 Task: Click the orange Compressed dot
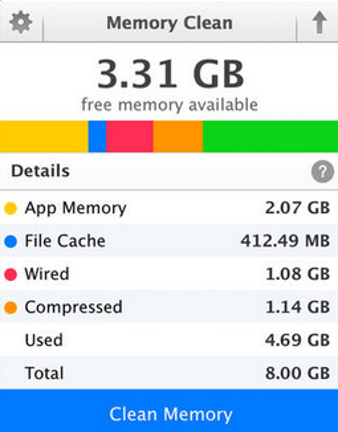click(x=11, y=307)
